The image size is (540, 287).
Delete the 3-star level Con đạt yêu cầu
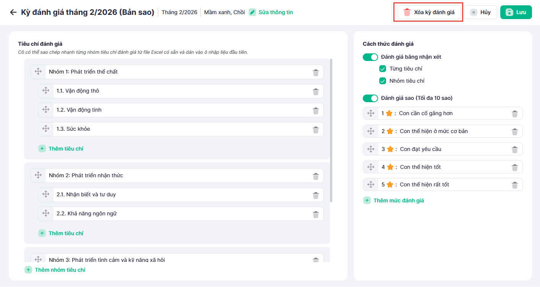(514, 149)
